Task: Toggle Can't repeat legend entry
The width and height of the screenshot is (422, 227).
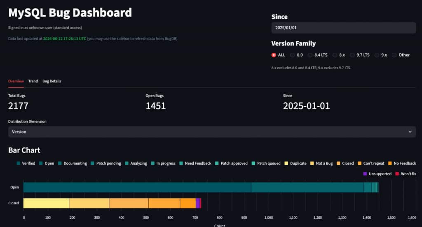Action: [x=371, y=163]
